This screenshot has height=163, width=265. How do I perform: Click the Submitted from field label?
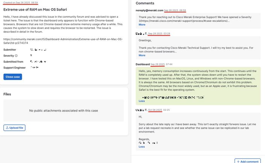click(13, 62)
